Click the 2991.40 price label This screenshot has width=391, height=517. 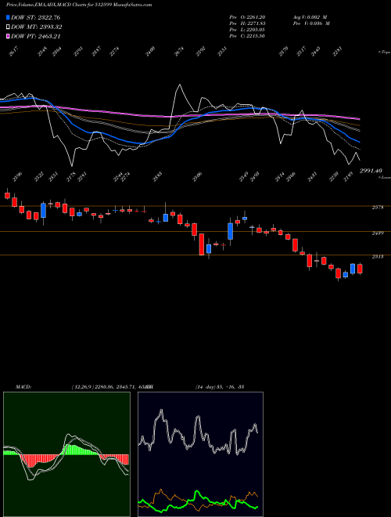click(x=371, y=171)
